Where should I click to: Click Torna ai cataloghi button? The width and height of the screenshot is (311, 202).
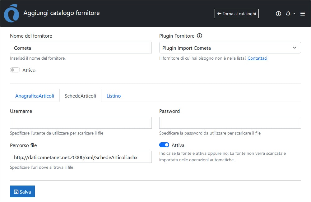point(236,14)
